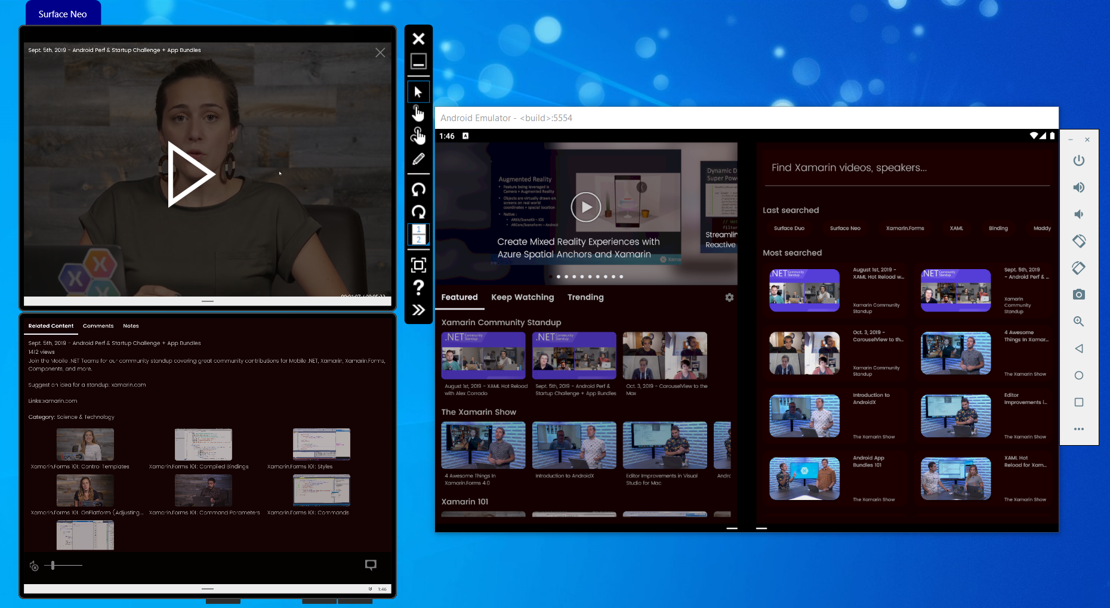Minimize the Surface Neo emulator toolbar
The width and height of the screenshot is (1110, 608).
pyautogui.click(x=418, y=61)
